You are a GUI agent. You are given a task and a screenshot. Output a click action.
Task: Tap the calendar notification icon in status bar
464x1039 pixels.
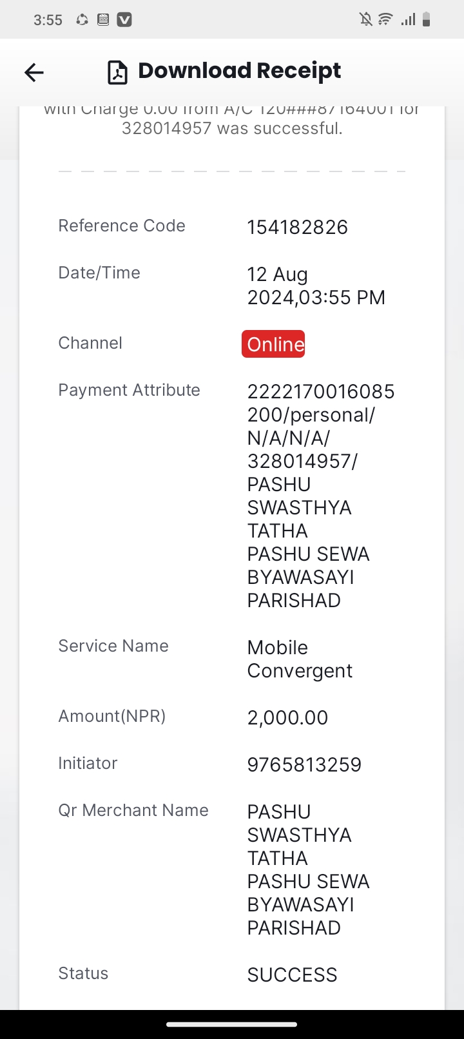103,20
